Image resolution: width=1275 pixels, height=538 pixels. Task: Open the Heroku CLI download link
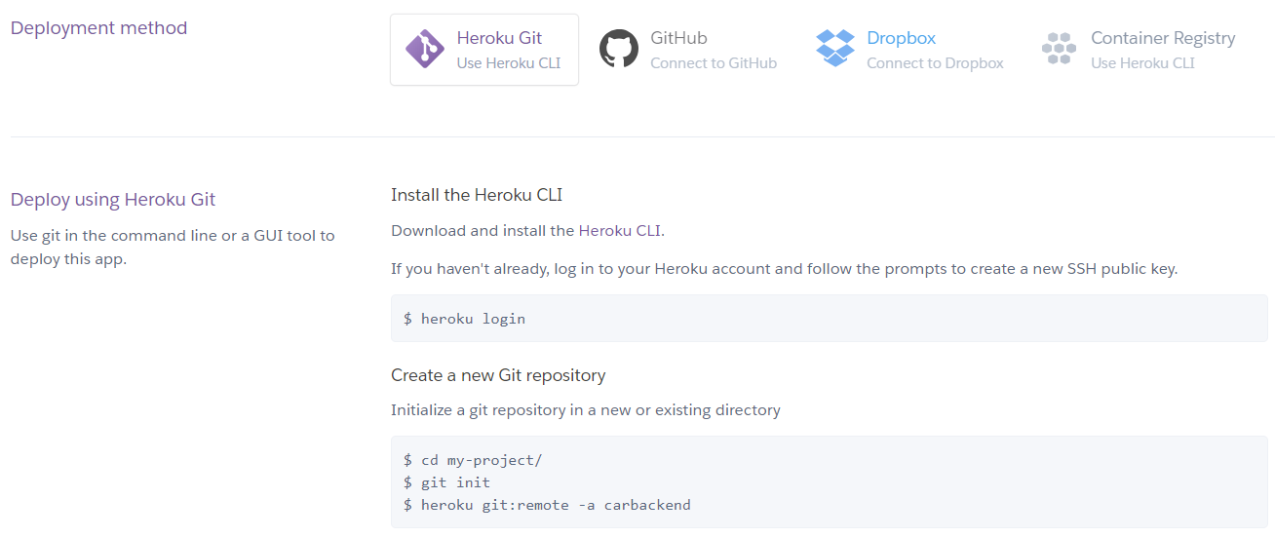pyautogui.click(x=620, y=231)
